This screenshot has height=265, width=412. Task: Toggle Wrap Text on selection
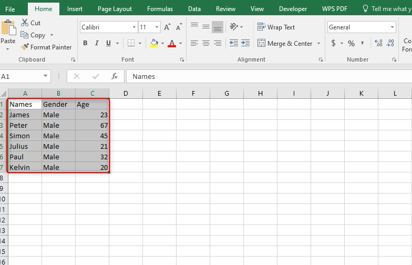click(276, 27)
